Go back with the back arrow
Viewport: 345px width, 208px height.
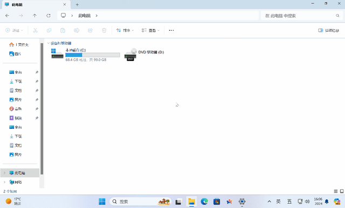click(7, 16)
